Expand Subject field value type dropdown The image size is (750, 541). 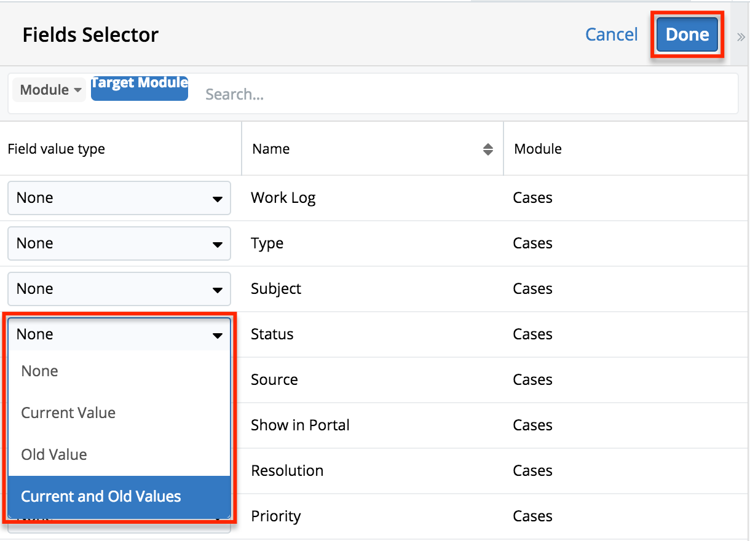tap(119, 289)
